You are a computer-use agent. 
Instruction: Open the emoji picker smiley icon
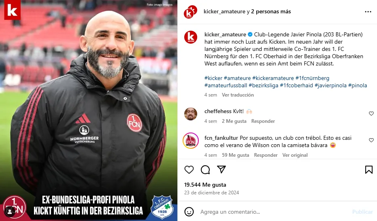tap(189, 212)
